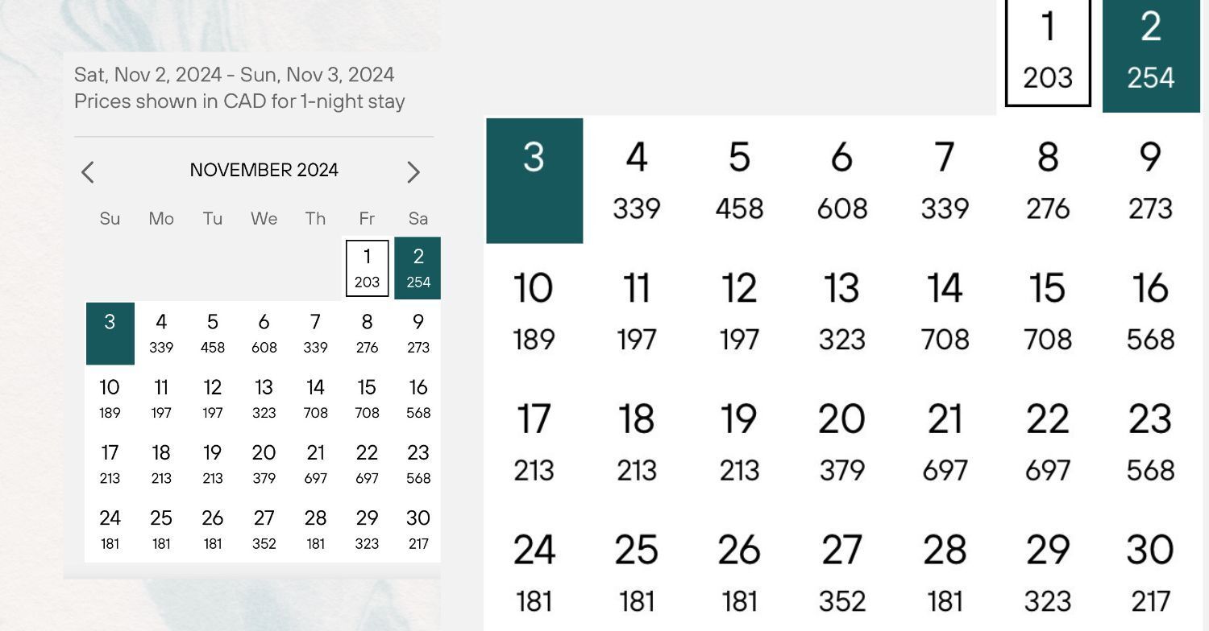Click November 14 priced 708 in mini calendar

click(315, 399)
